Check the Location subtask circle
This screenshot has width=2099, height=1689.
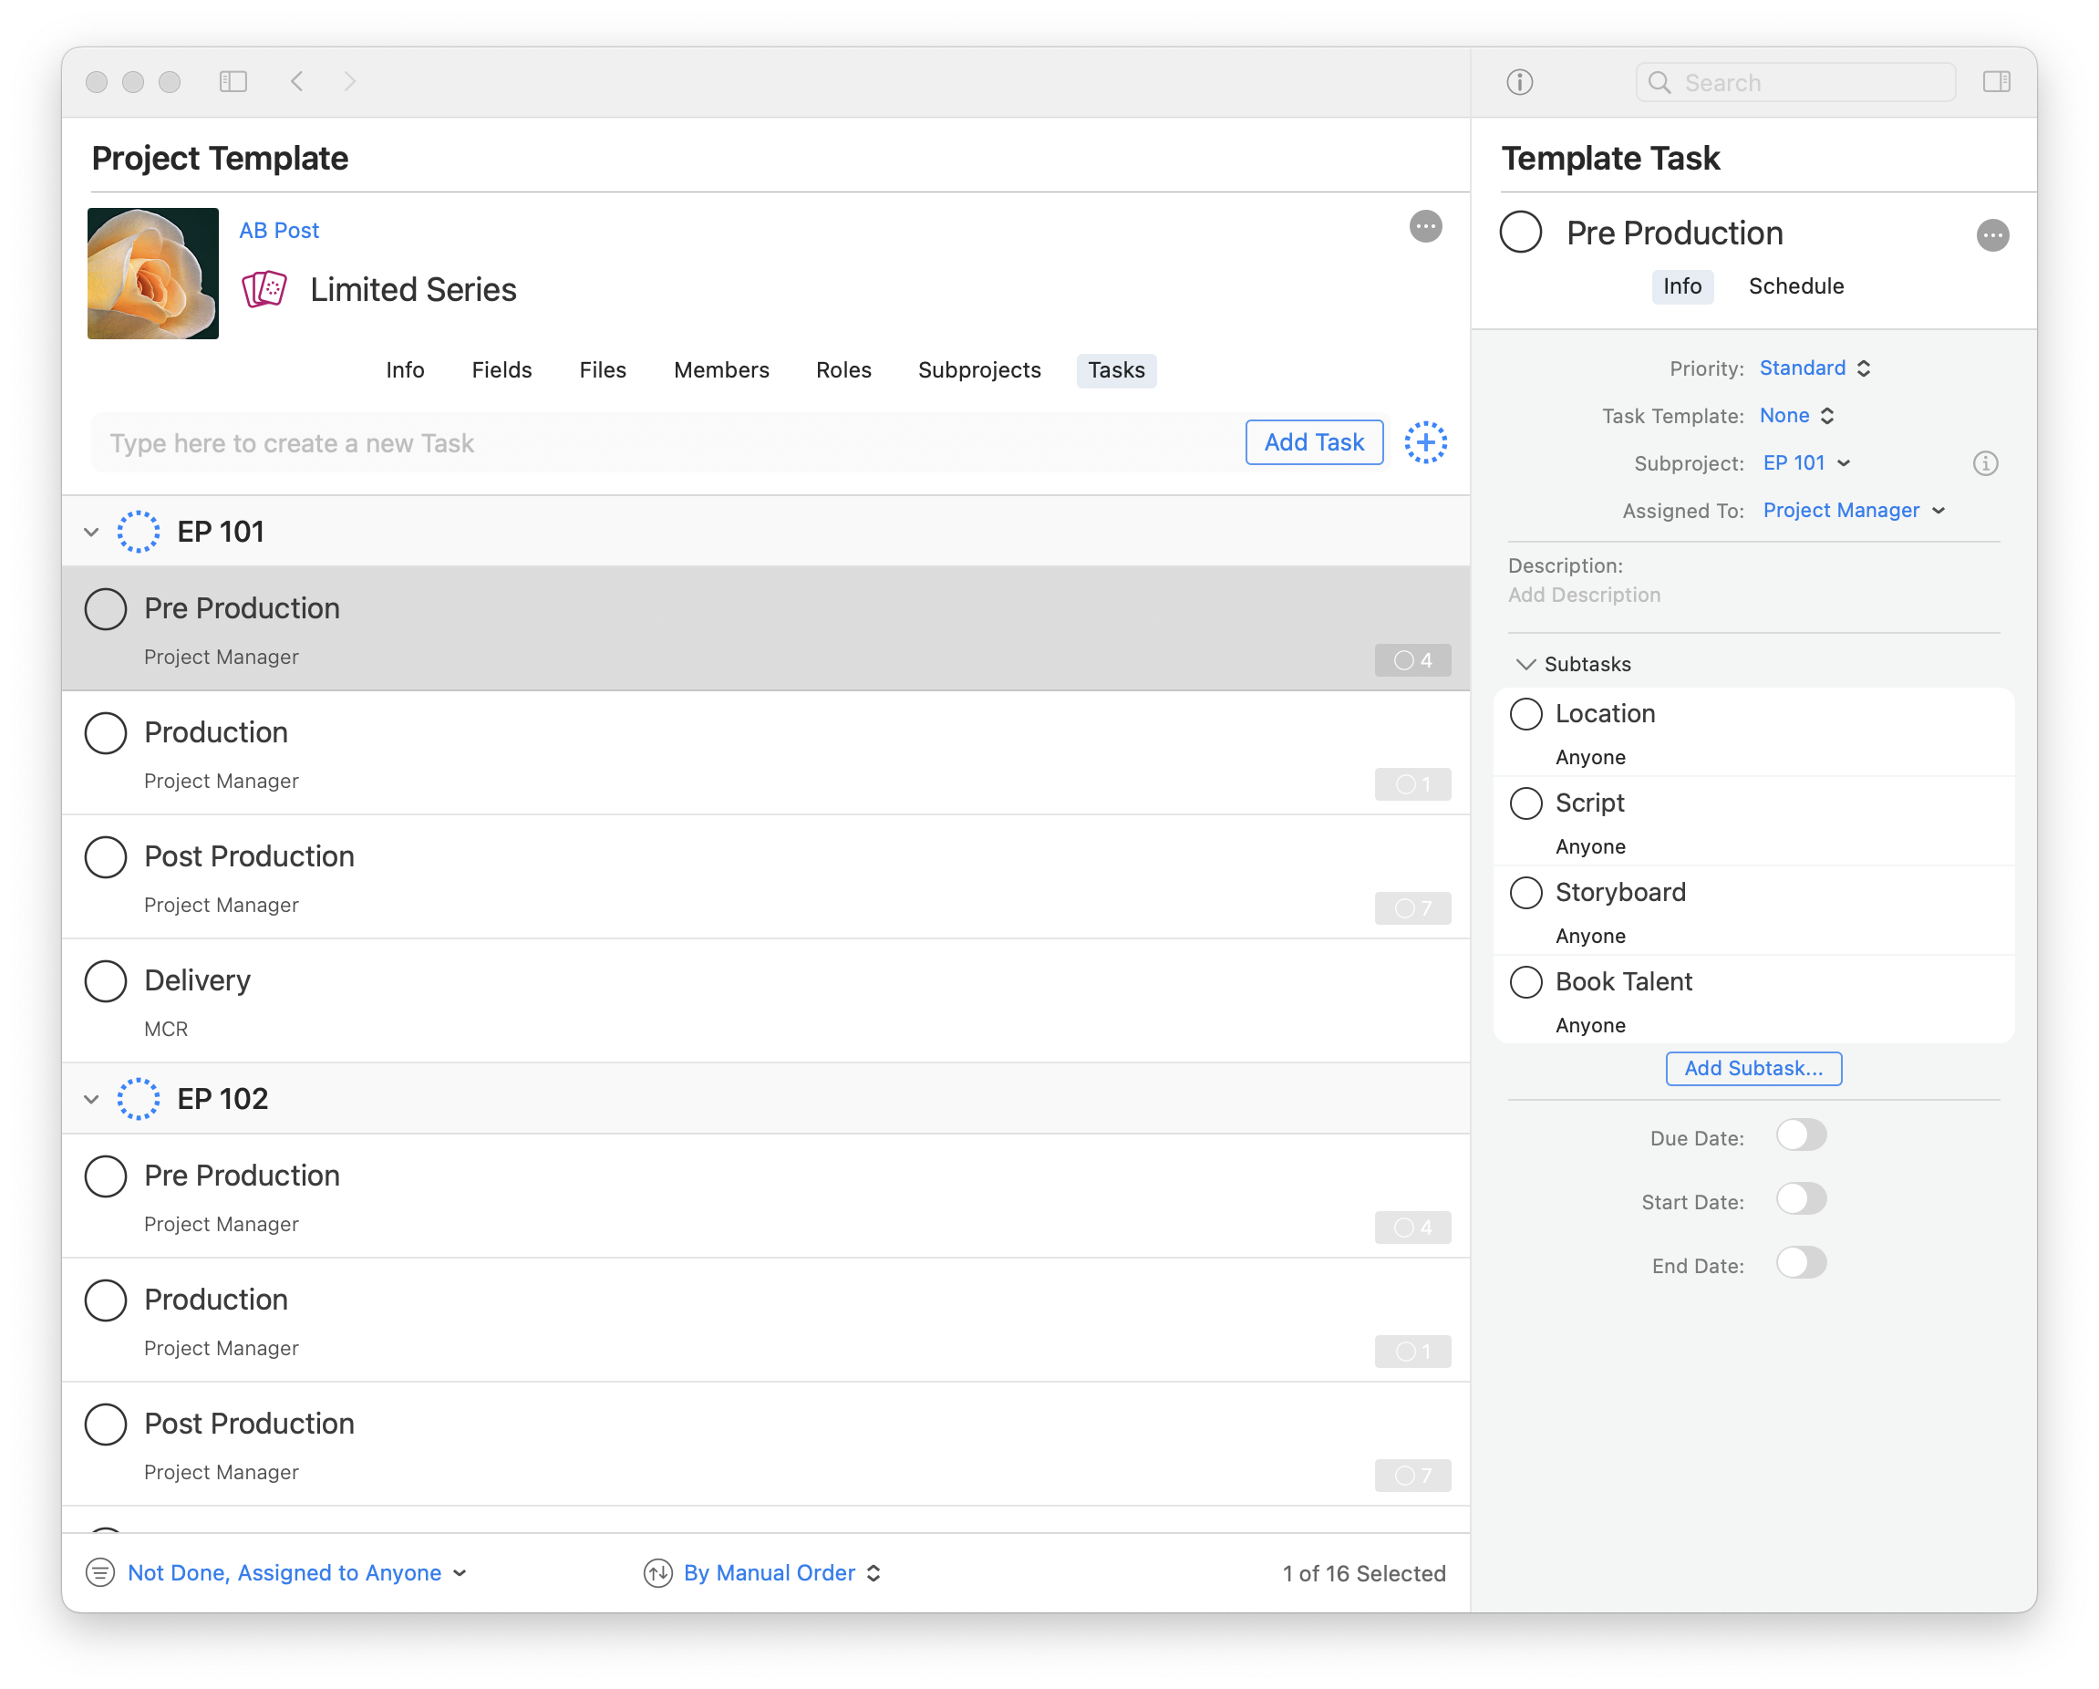click(1525, 713)
